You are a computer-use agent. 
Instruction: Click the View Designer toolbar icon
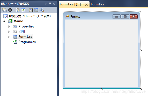pos(36,10)
